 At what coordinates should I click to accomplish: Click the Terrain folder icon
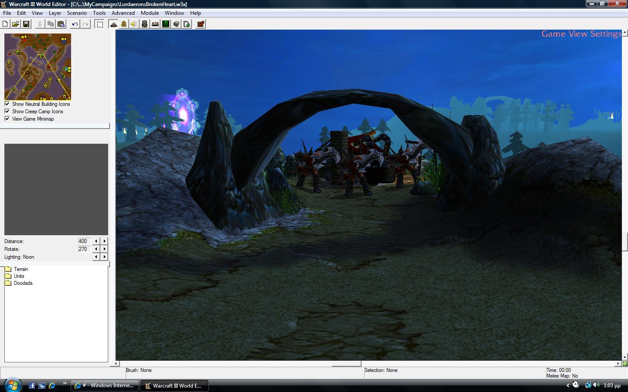click(8, 269)
